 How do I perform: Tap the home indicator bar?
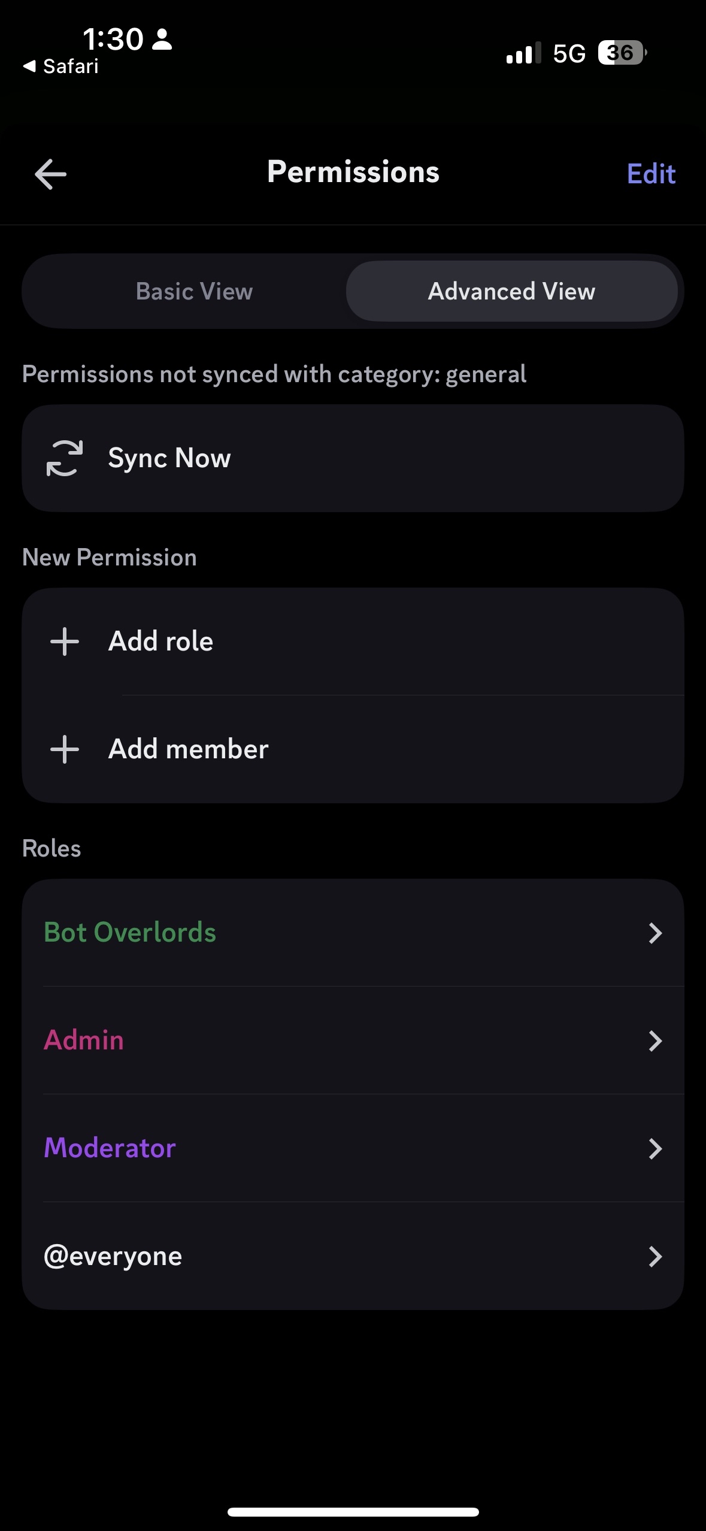click(353, 1512)
